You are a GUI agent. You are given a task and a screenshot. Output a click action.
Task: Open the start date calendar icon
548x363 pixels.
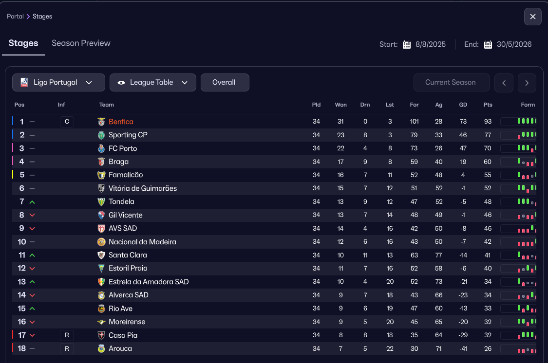pyautogui.click(x=407, y=45)
